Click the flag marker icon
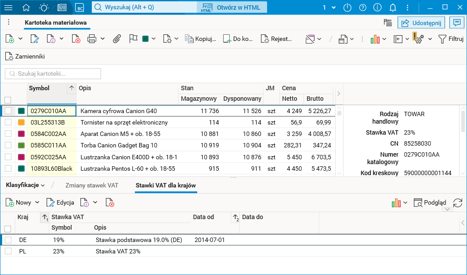Viewport: 467px width, 275px height. point(133,39)
